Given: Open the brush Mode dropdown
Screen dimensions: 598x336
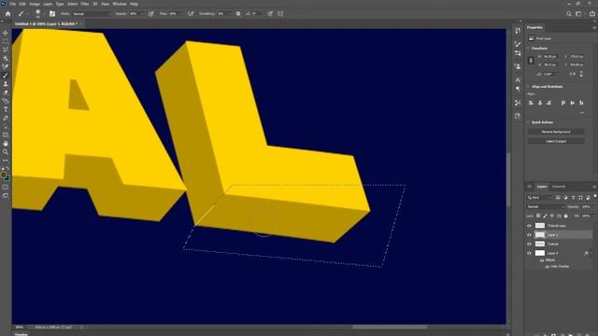Looking at the screenshot, I should coord(92,14).
